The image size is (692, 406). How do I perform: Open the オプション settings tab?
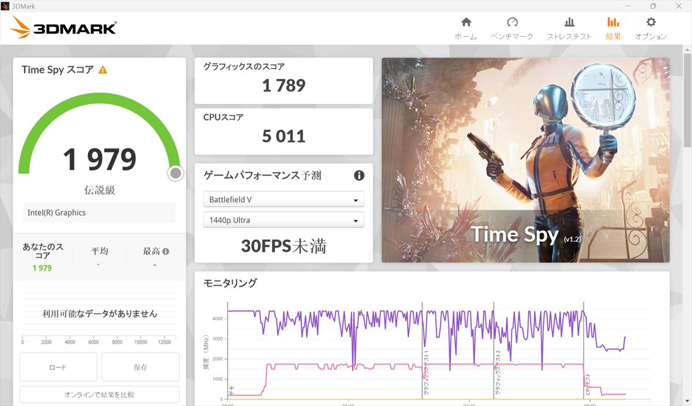tap(651, 28)
